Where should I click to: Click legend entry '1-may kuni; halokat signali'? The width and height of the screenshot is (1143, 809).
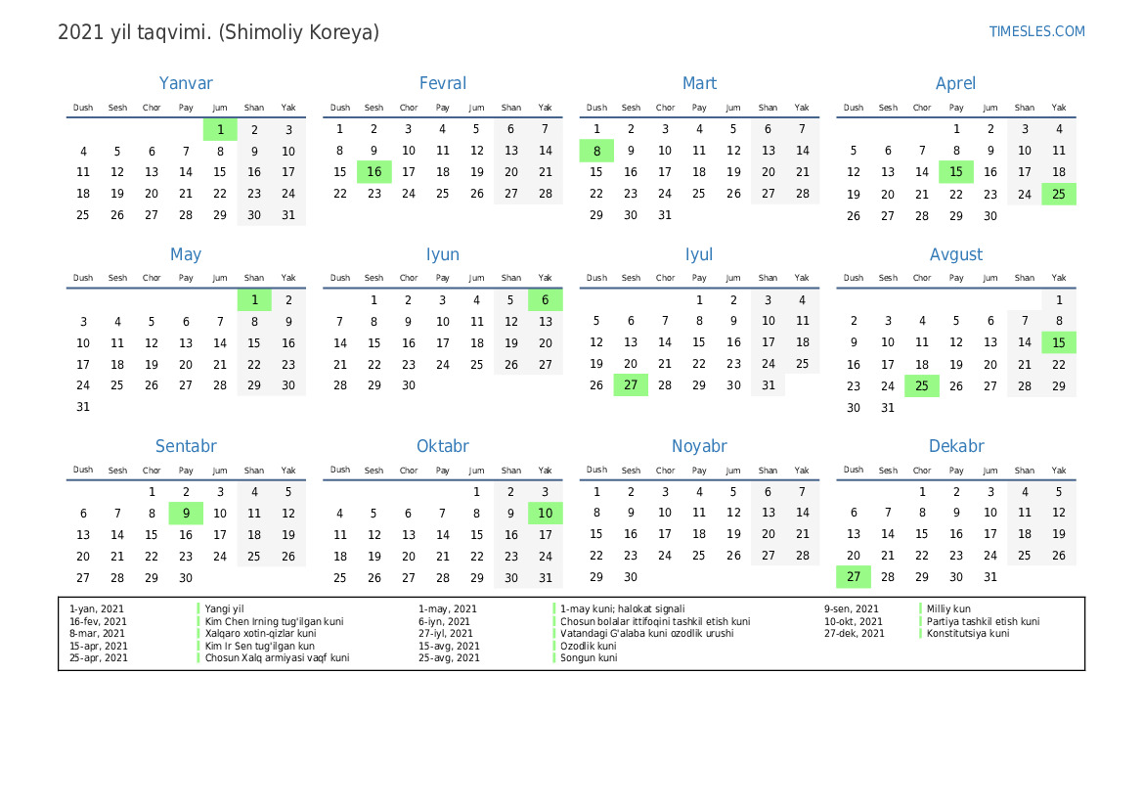(623, 609)
